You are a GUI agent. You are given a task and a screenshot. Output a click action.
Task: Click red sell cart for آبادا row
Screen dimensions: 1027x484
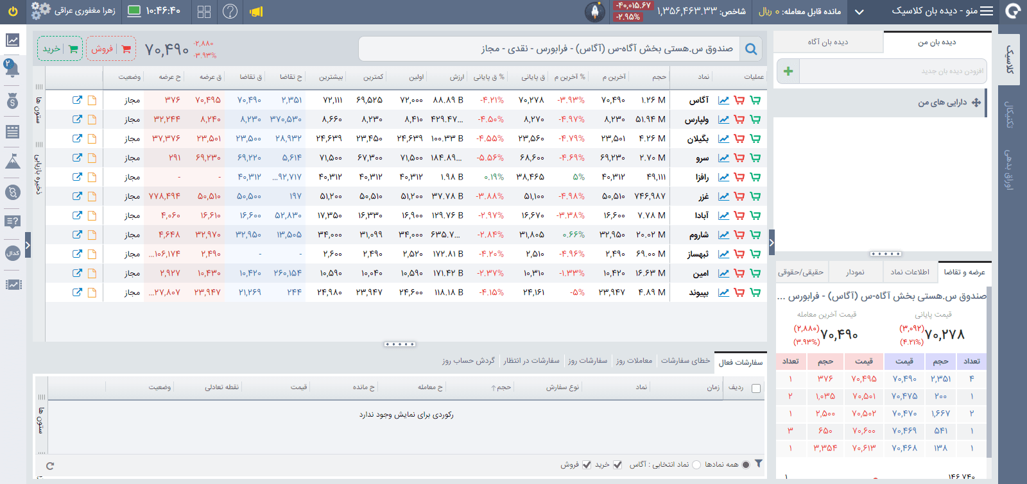tap(739, 215)
